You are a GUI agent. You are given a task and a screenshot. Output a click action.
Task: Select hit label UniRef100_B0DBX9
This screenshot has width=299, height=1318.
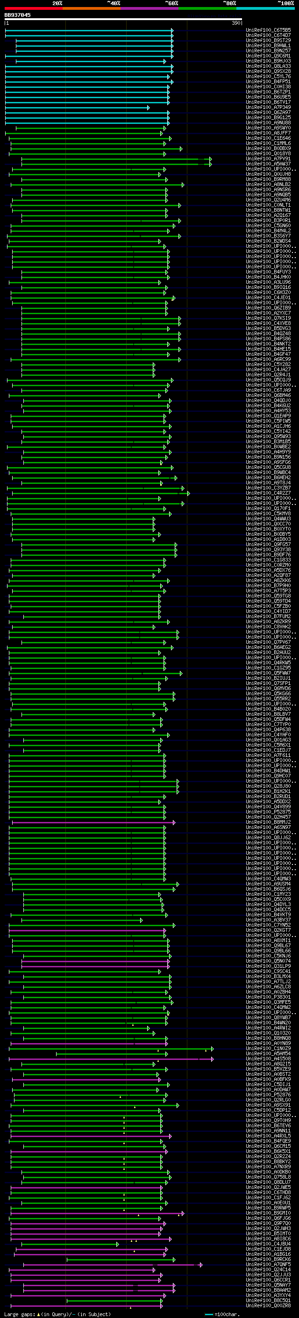pos(268,149)
